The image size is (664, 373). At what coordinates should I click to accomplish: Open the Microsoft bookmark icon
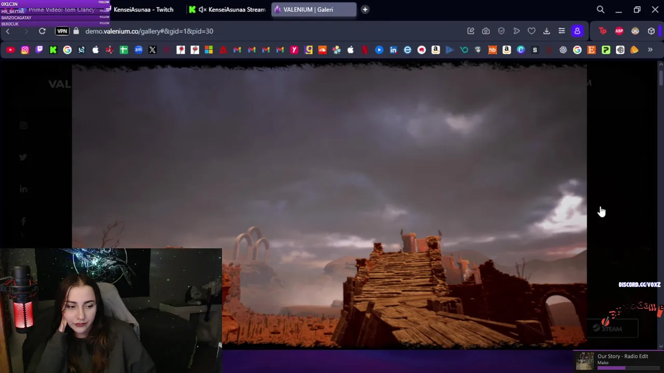pos(209,50)
